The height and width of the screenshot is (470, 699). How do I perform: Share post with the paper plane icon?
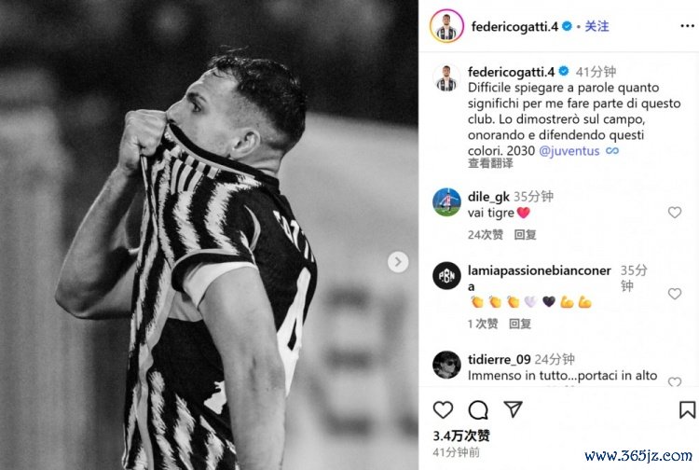pyautogui.click(x=513, y=409)
